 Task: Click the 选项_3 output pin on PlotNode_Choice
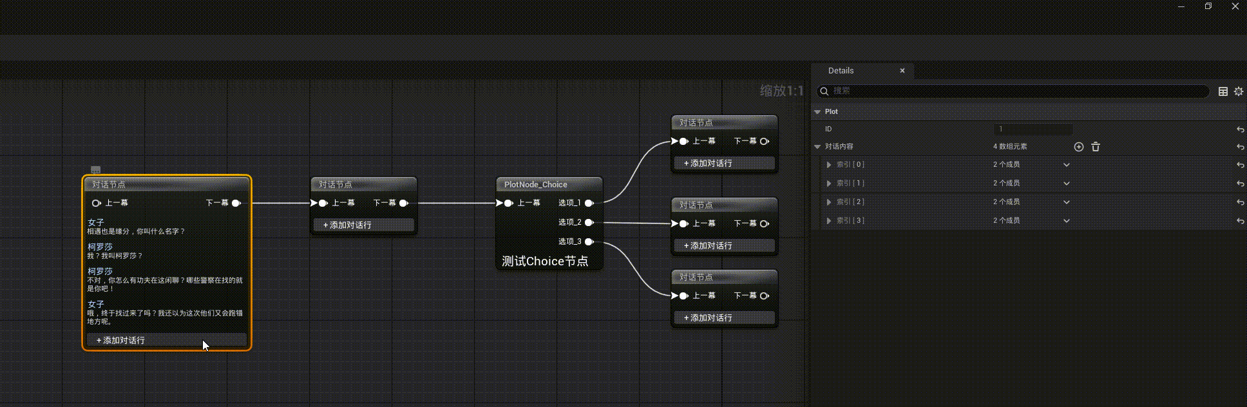pyautogui.click(x=589, y=241)
